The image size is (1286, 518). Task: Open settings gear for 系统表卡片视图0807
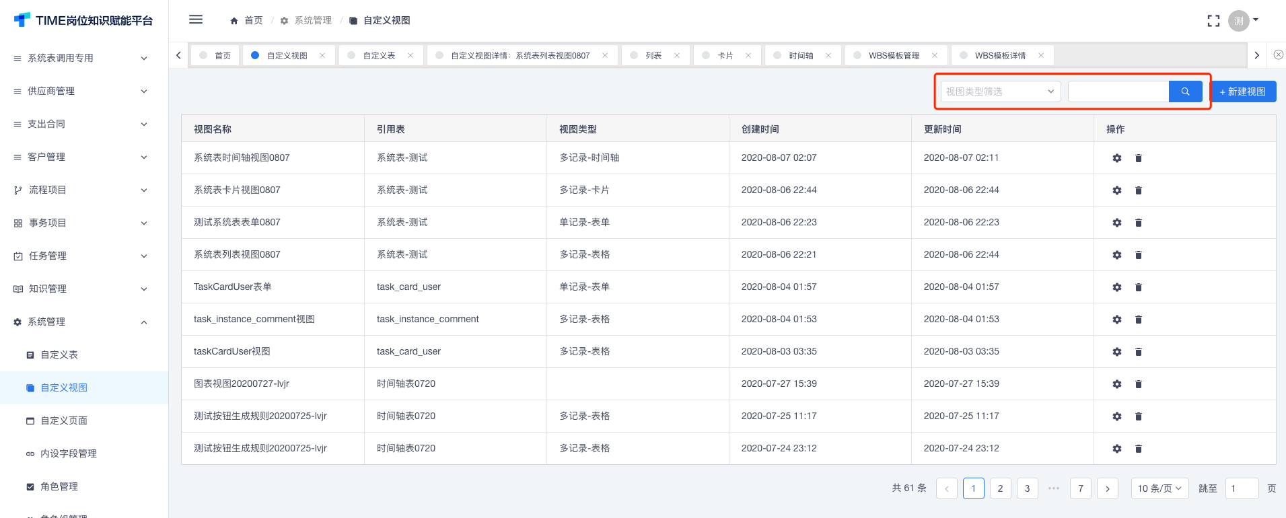pyautogui.click(x=1117, y=190)
